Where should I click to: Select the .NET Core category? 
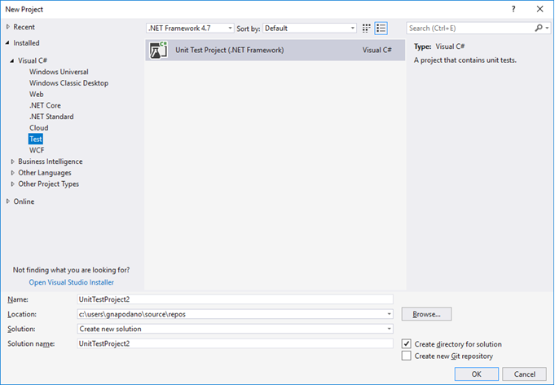(45, 105)
